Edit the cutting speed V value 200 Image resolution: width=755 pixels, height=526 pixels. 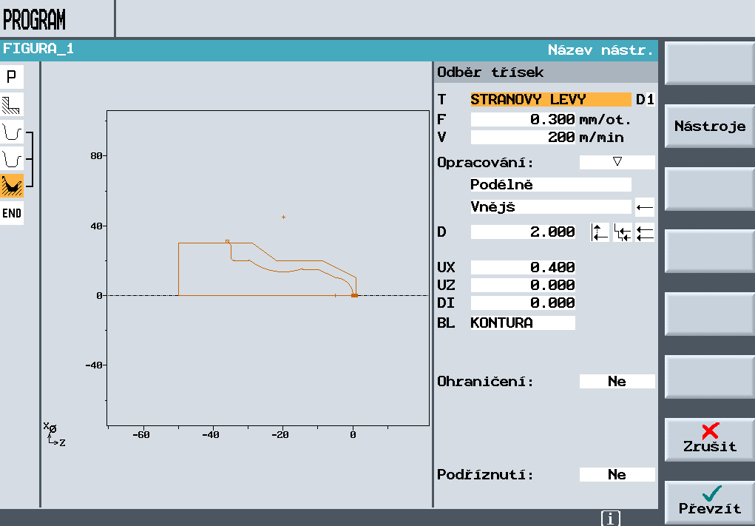522,138
